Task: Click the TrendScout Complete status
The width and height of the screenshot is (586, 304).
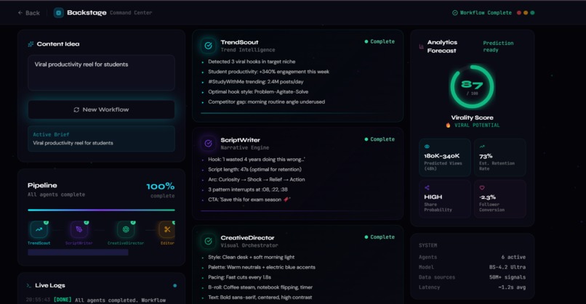Action: pos(380,41)
